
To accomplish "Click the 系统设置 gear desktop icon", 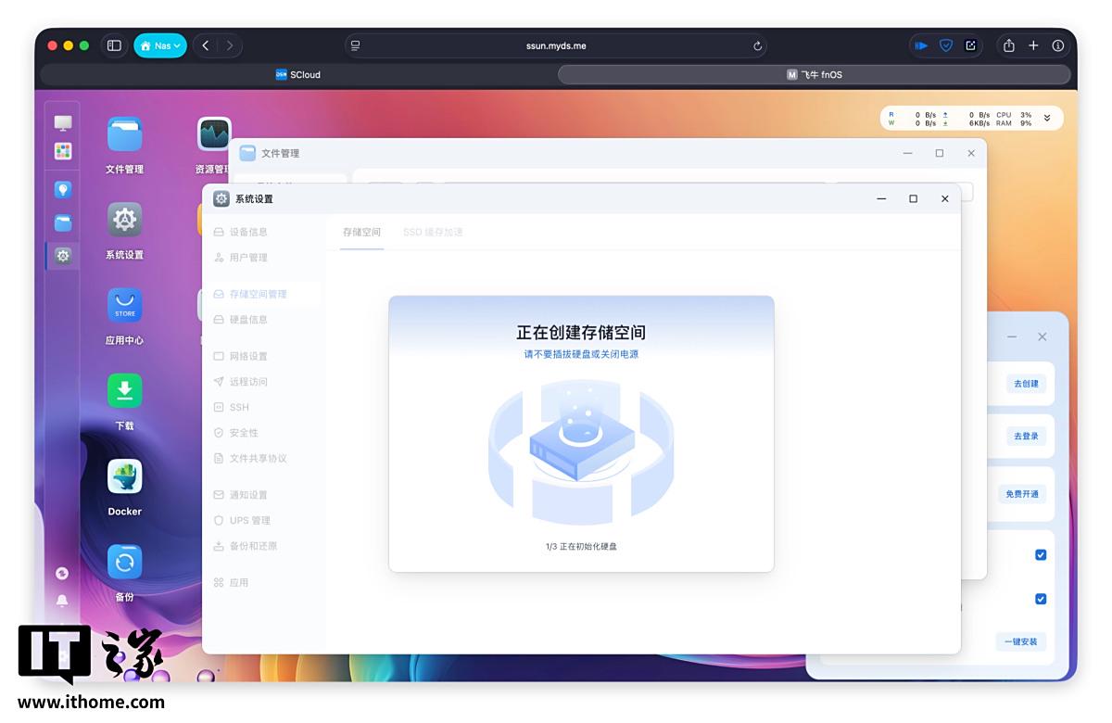I will coord(124,221).
